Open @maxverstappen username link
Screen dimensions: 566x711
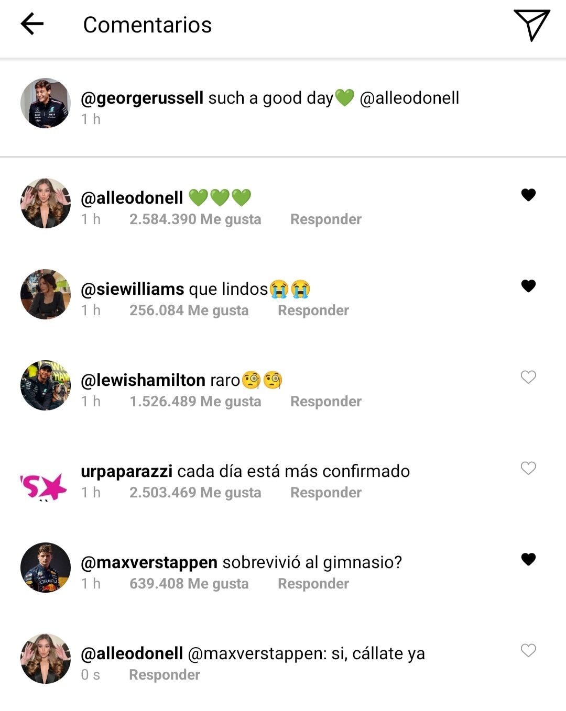tap(149, 562)
